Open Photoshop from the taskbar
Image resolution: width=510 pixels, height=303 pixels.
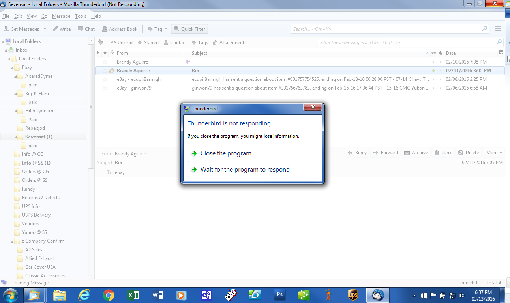pyautogui.click(x=280, y=295)
